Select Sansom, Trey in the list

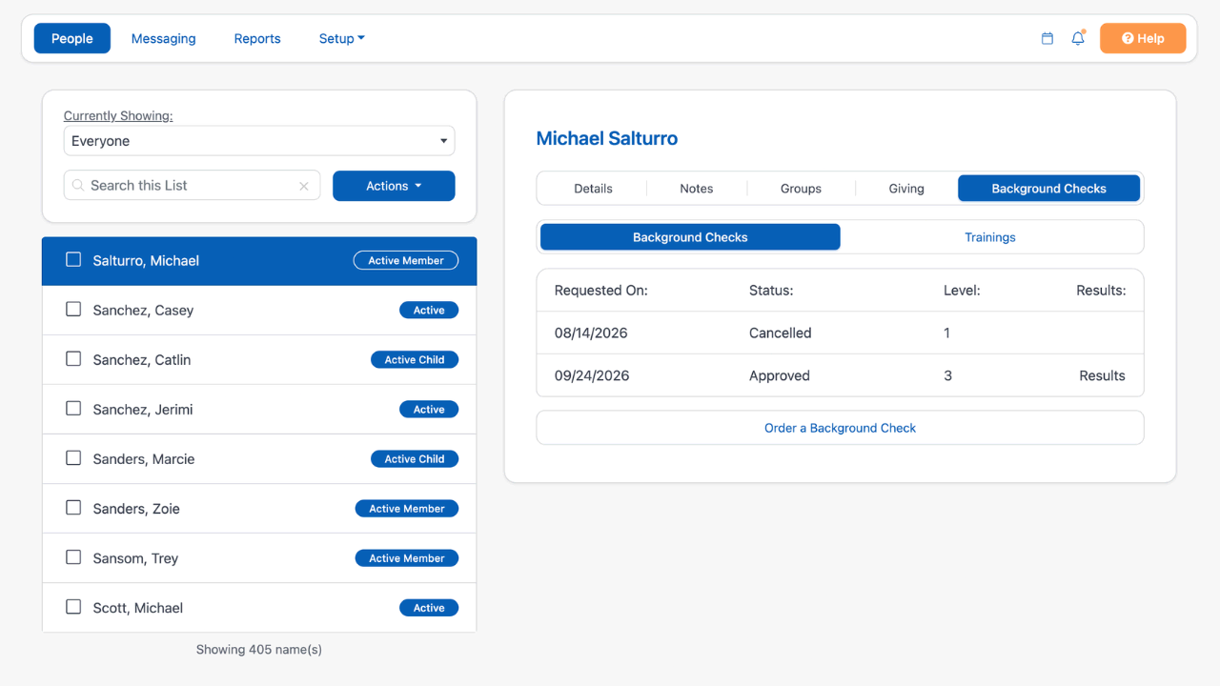point(259,558)
